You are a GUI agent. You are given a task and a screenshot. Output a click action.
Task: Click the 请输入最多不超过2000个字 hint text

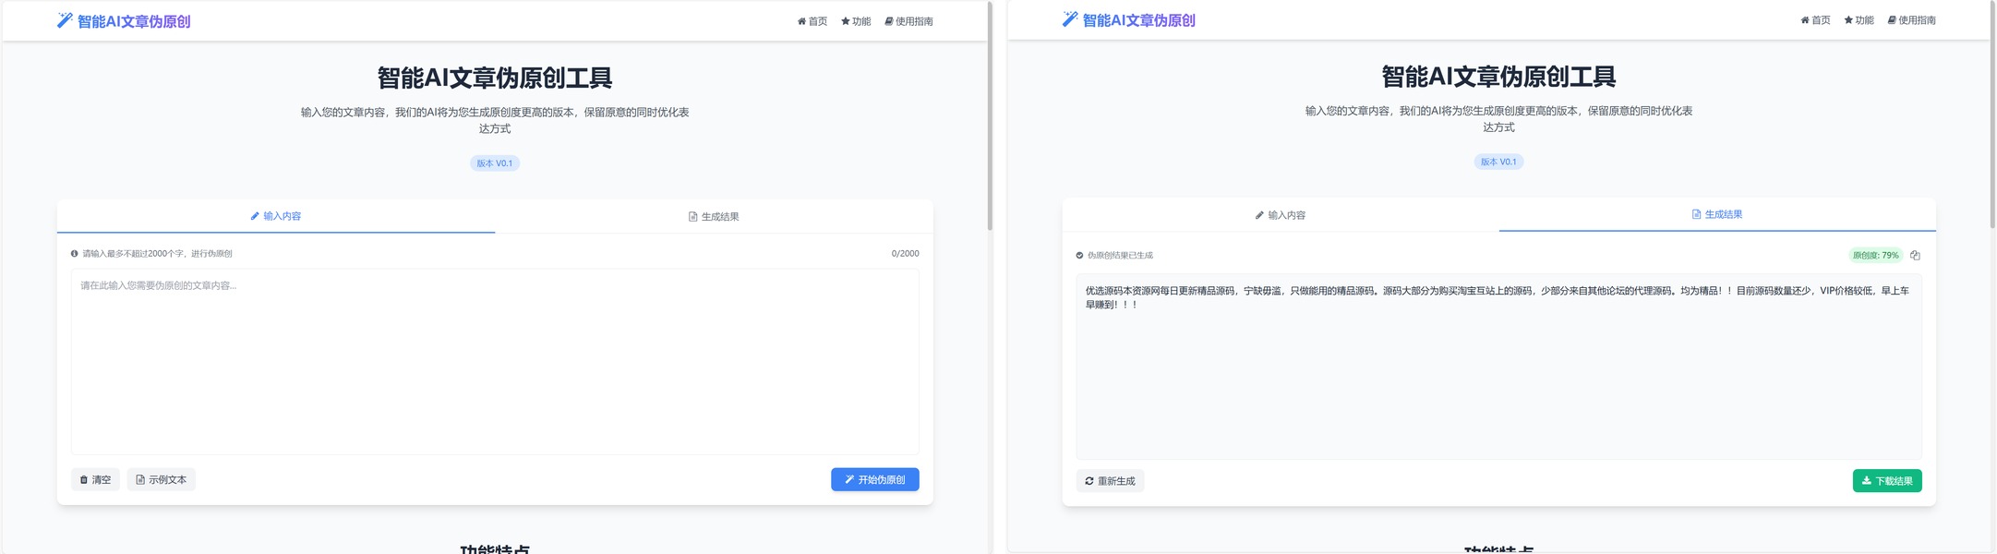pyautogui.click(x=158, y=254)
